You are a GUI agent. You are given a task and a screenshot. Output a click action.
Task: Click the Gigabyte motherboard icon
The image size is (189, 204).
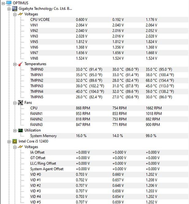[15, 9]
